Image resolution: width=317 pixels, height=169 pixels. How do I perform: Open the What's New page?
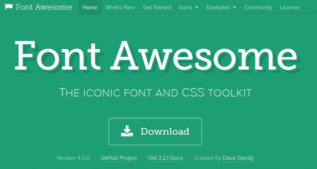(x=120, y=8)
